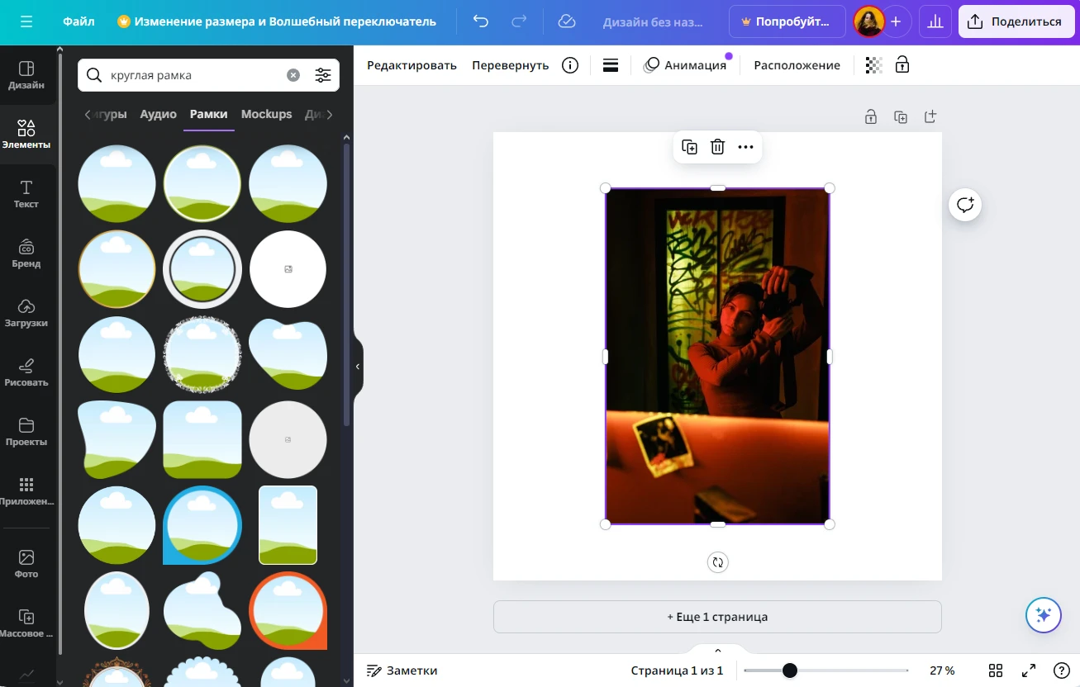Open the Загрузки sidebar panel
Viewport: 1080px width, 687px height.
(x=26, y=313)
